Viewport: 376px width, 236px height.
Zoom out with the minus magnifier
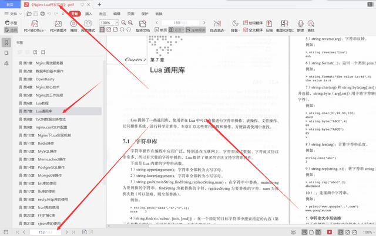pos(124,23)
